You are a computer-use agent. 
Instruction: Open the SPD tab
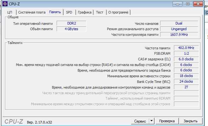(x=69, y=12)
